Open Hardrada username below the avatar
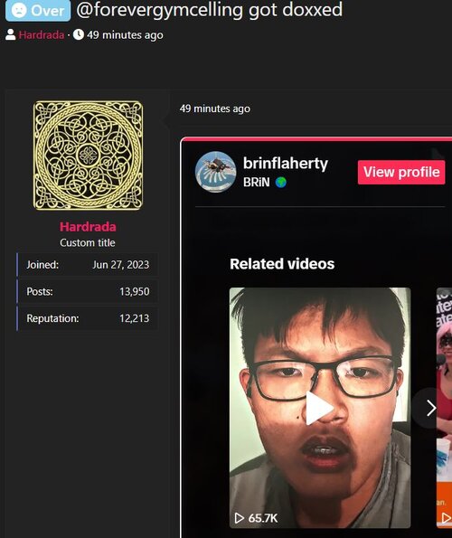Image resolution: width=452 pixels, height=538 pixels. point(88,227)
